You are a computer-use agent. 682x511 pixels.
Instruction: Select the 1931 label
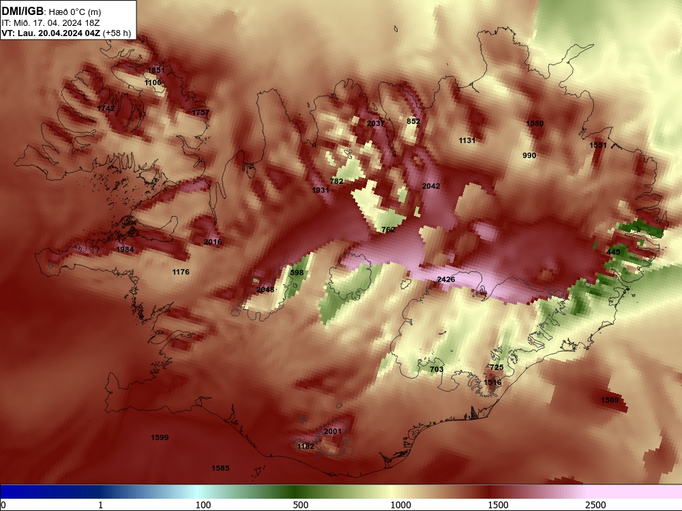(x=321, y=190)
